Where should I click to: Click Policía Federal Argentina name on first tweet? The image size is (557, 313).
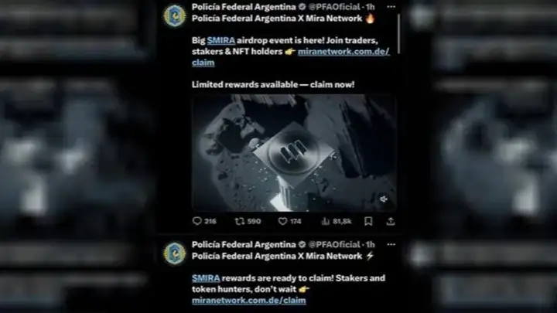point(244,7)
